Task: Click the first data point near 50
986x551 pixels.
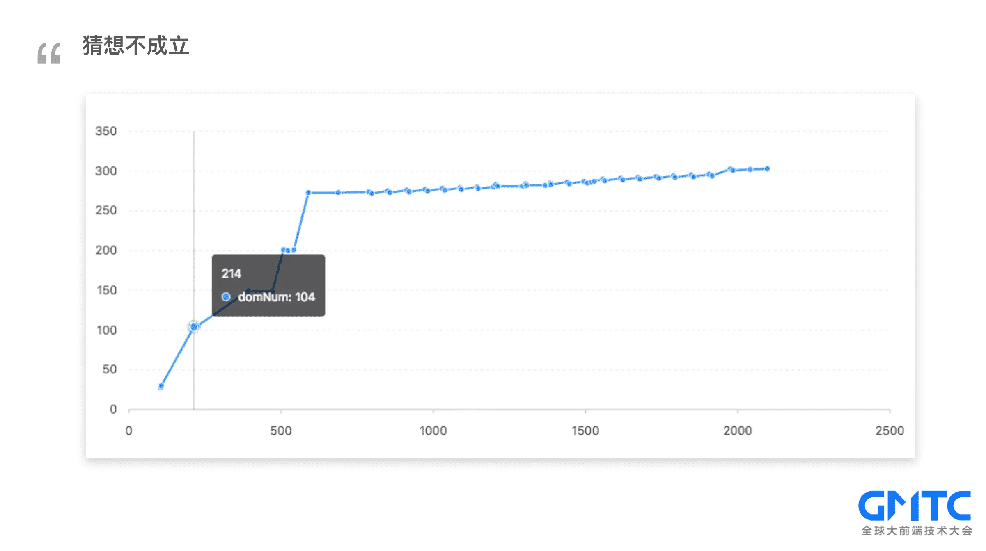Action: [161, 386]
